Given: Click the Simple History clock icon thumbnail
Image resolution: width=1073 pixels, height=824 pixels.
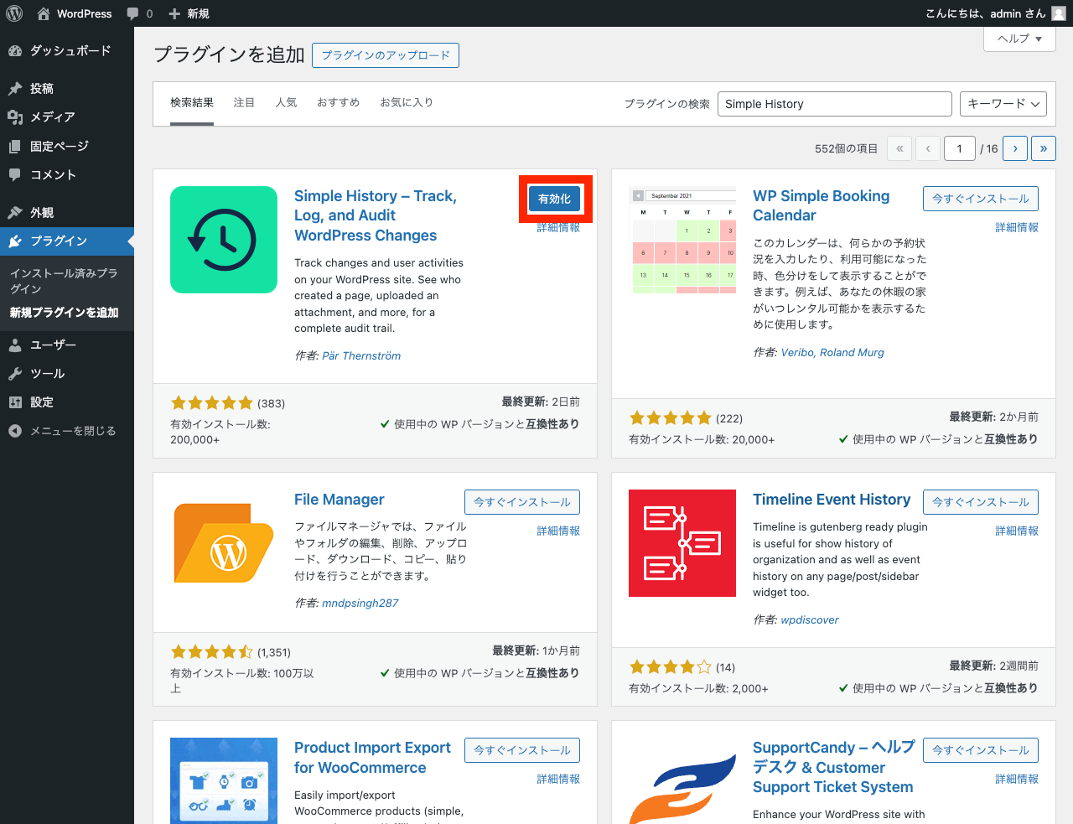Looking at the screenshot, I should point(224,240).
